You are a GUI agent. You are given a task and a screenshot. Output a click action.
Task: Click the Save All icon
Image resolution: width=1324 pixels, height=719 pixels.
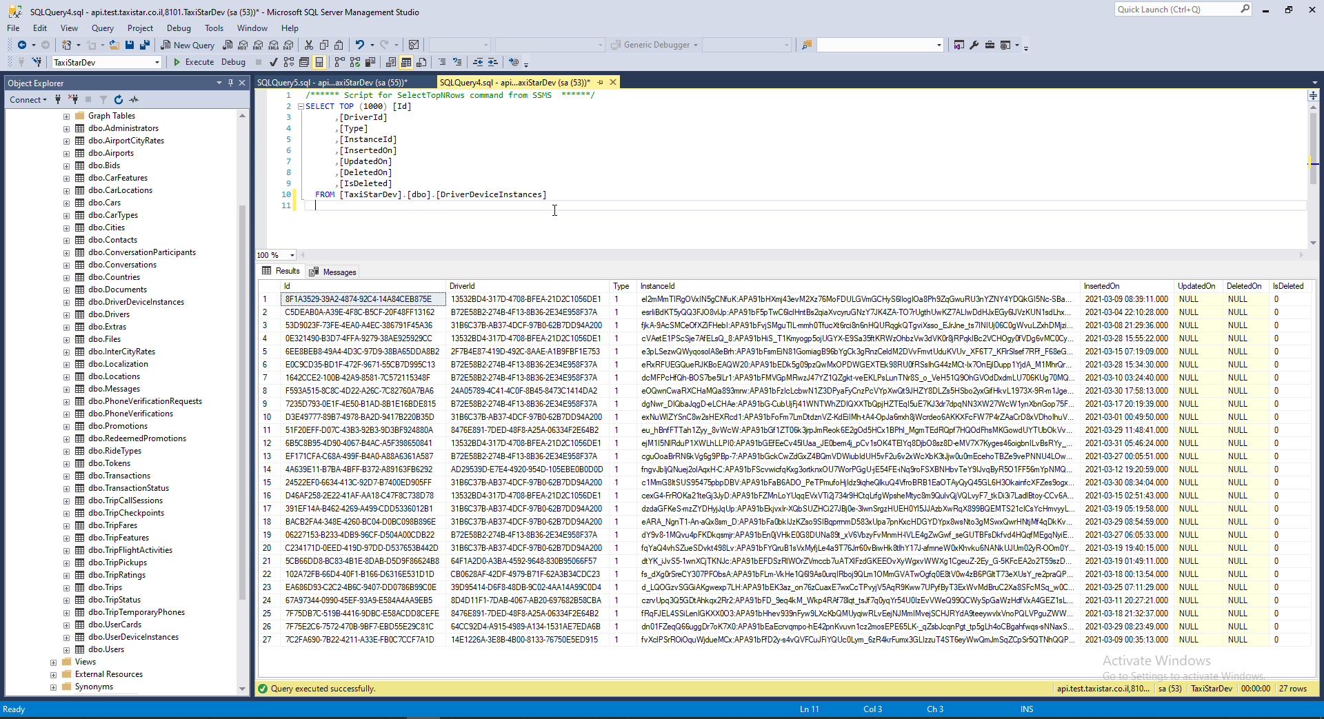click(x=144, y=45)
